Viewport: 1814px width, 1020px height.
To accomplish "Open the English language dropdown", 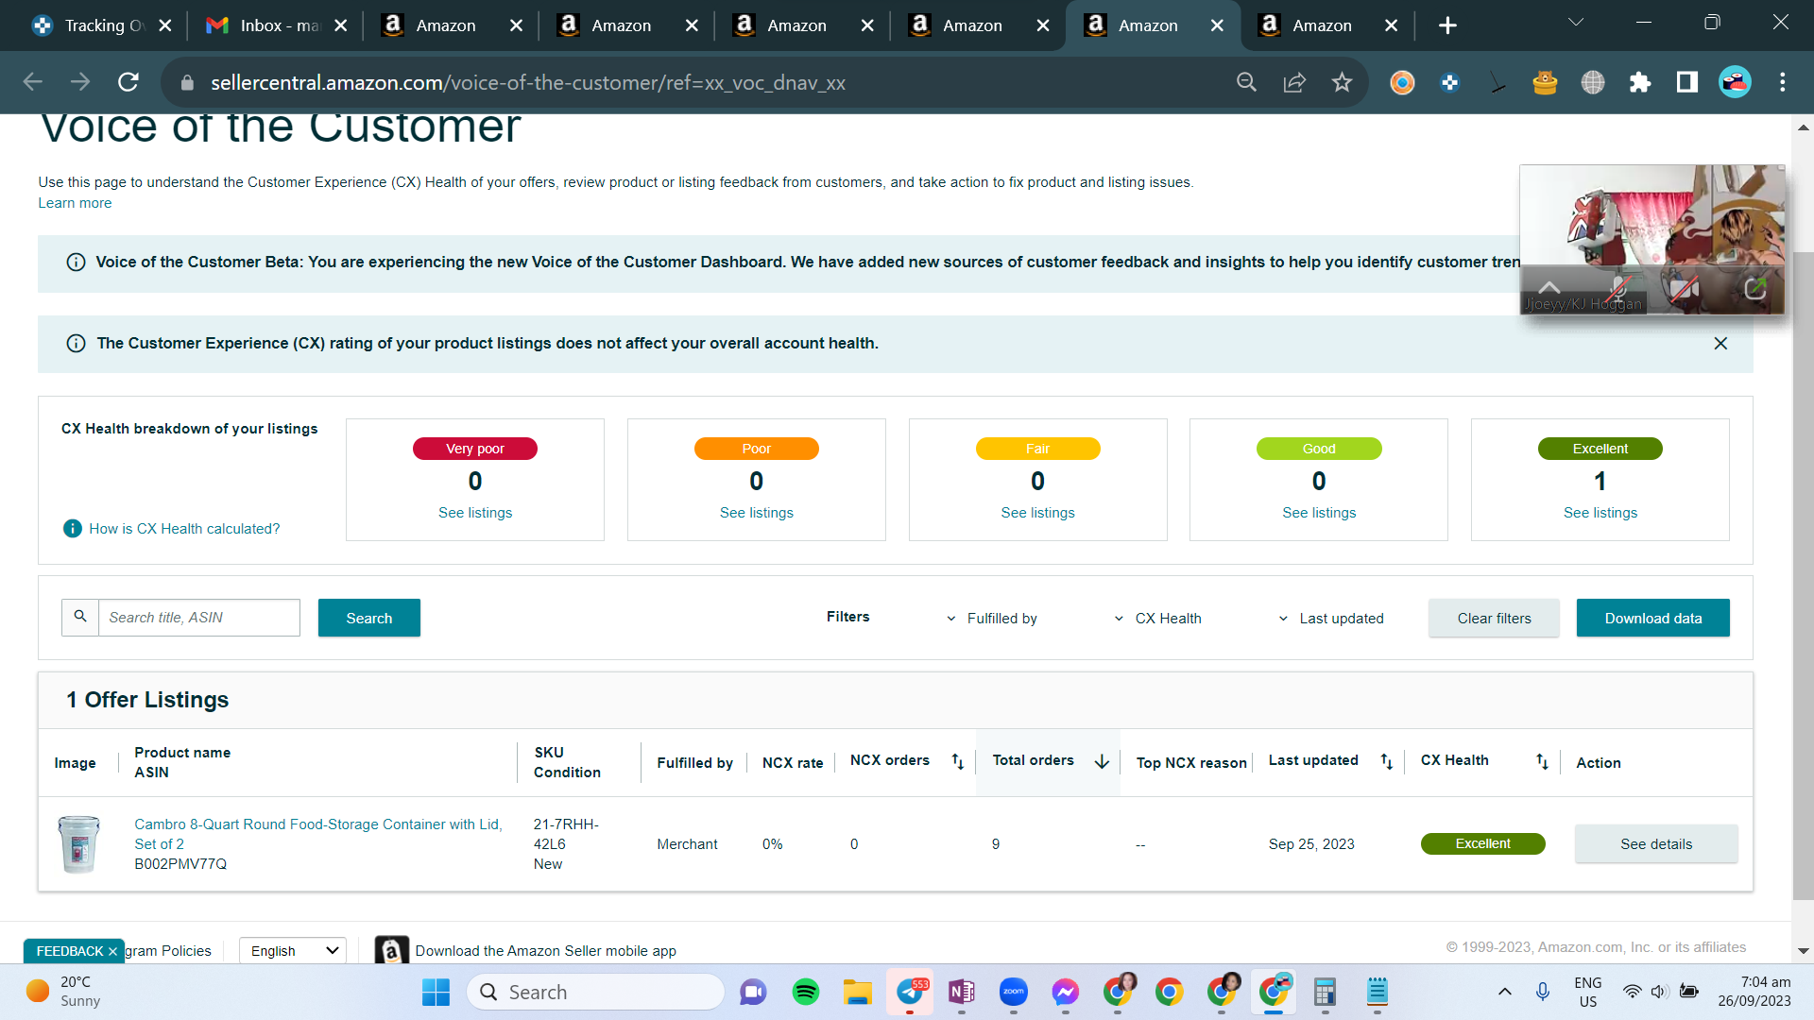I will click(x=293, y=950).
